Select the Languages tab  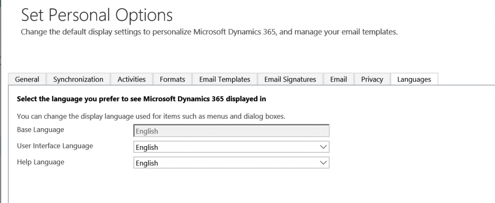point(414,79)
